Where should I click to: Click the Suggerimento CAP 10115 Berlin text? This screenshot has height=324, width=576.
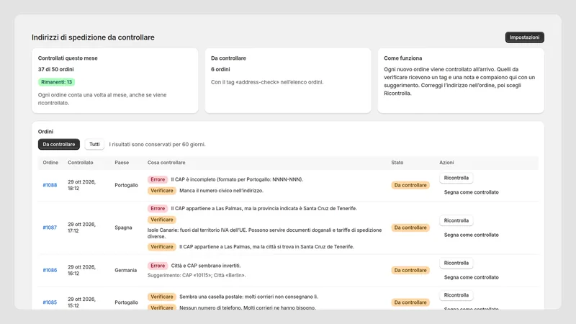pos(197,275)
